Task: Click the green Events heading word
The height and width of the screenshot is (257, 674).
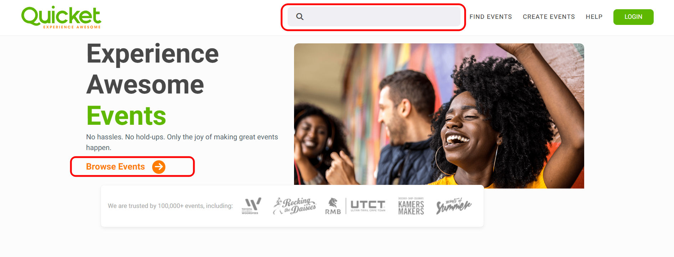Action: [x=126, y=116]
